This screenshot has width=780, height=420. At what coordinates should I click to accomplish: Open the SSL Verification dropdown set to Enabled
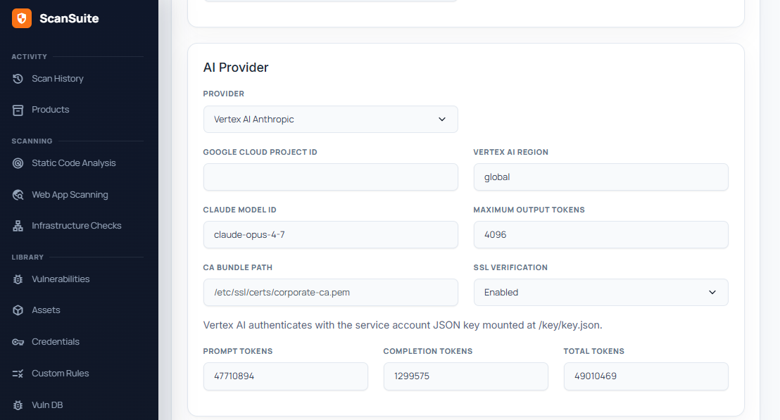coord(601,292)
